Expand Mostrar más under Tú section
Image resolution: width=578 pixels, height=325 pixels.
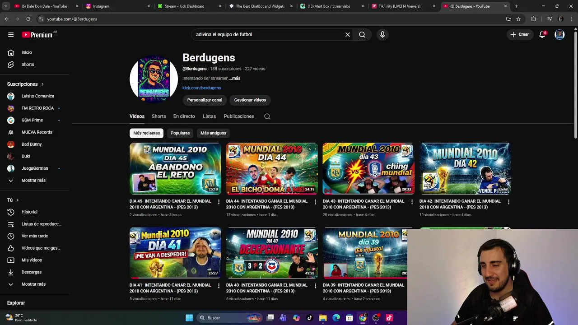click(34, 284)
